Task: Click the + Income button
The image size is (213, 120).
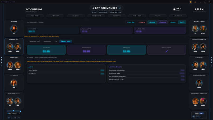Action: 152,22
